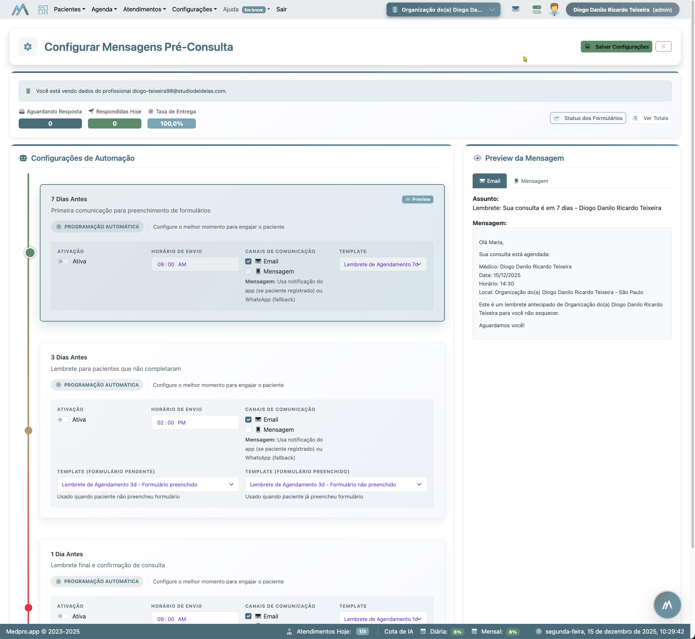Uncheck the Email channel under 3 Dias Antes
The width and height of the screenshot is (695, 639).
[248, 420]
